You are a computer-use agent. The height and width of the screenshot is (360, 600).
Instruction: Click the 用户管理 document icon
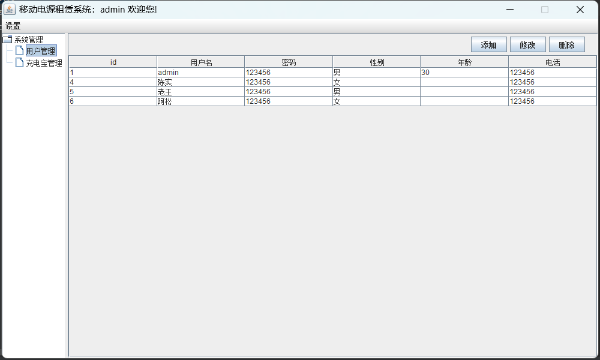click(x=19, y=51)
